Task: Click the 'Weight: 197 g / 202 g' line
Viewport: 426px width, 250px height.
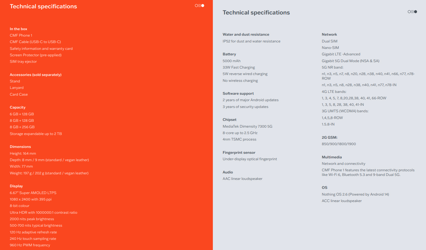Action: (49, 173)
